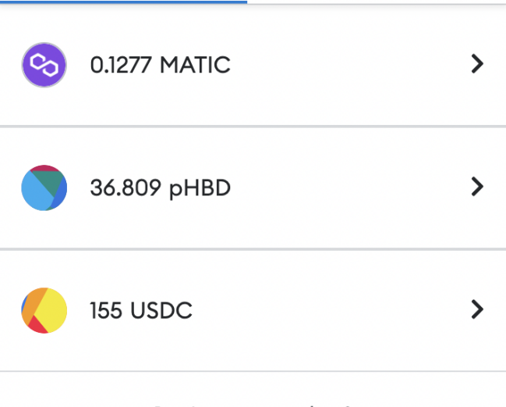The height and width of the screenshot is (407, 506).
Task: Select the 0.1277 balance number
Action: pos(121,65)
